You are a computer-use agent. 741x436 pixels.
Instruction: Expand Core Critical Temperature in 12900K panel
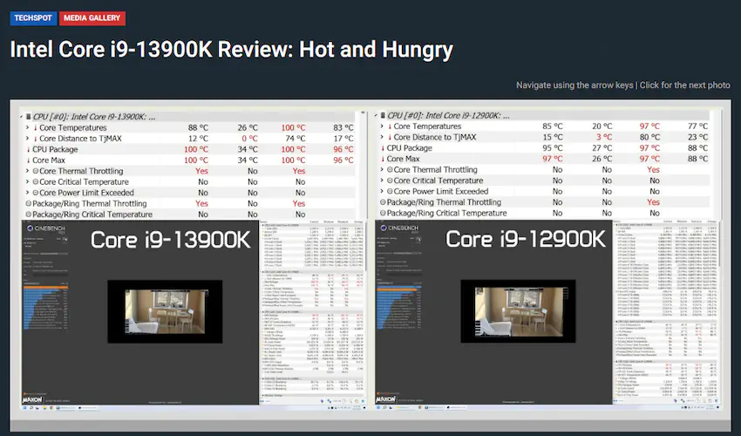pos(382,181)
